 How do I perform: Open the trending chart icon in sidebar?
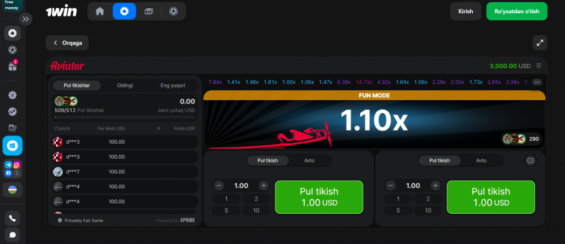[x=12, y=112]
